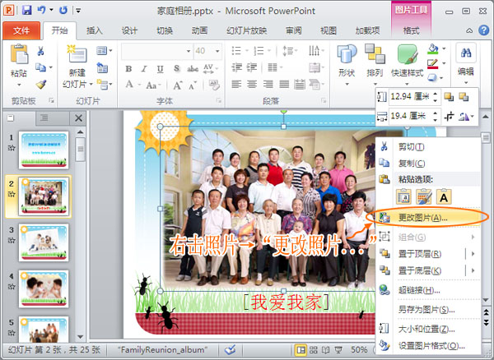Toggle Strikethrough (abc) formatting
The width and height of the screenshot is (494, 360).
point(193,68)
